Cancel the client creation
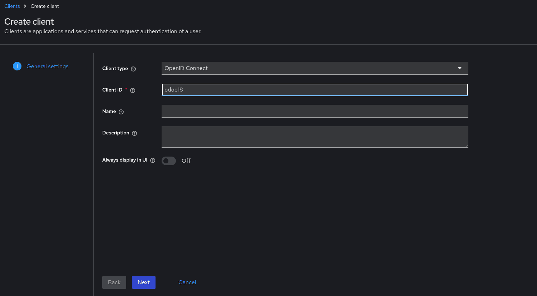This screenshot has height=296, width=537. 187,282
